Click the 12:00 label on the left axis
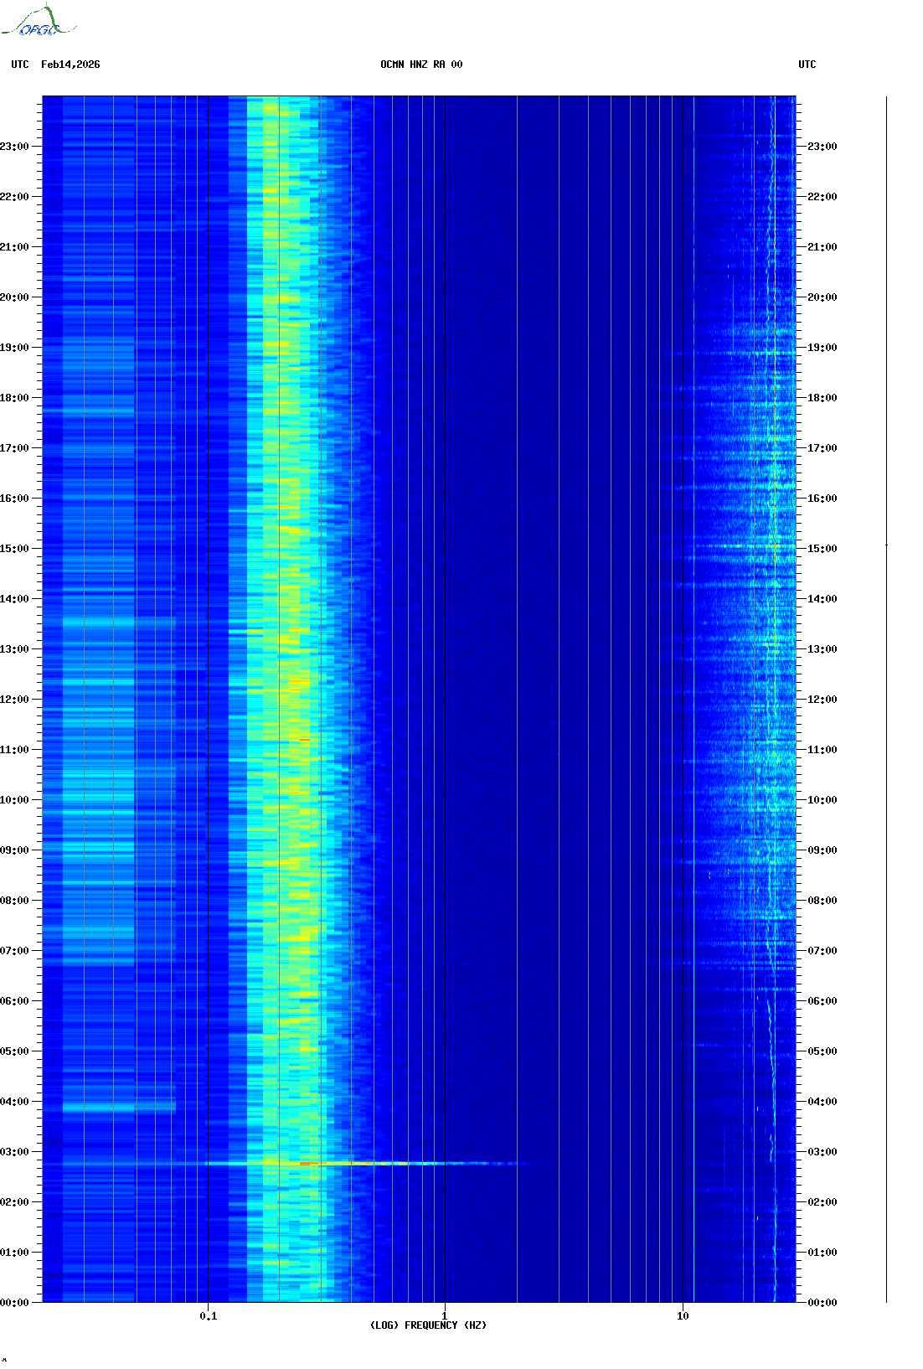 [x=14, y=700]
